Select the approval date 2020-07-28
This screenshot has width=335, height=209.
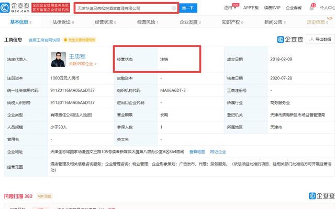(281, 78)
